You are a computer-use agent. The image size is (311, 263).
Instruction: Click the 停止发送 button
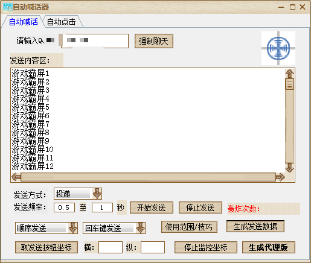click(200, 208)
